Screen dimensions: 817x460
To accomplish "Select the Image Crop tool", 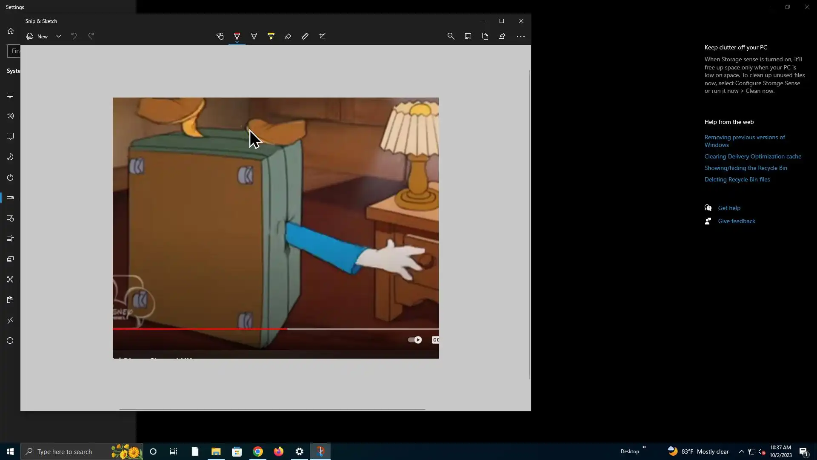I will point(322,36).
